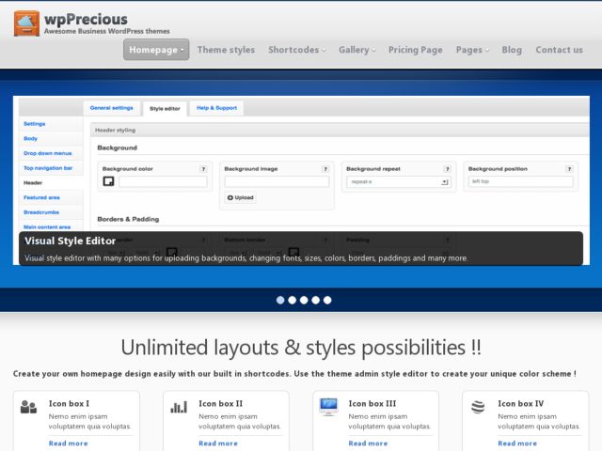Image resolution: width=602 pixels, height=451 pixels.
Task: Expand the Pages menu
Action: coord(472,50)
